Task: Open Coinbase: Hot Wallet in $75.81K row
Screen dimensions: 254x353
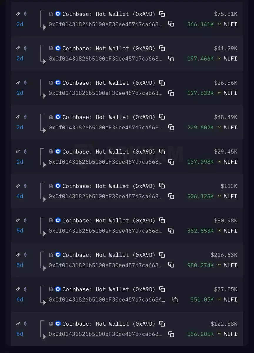Action: (109, 14)
